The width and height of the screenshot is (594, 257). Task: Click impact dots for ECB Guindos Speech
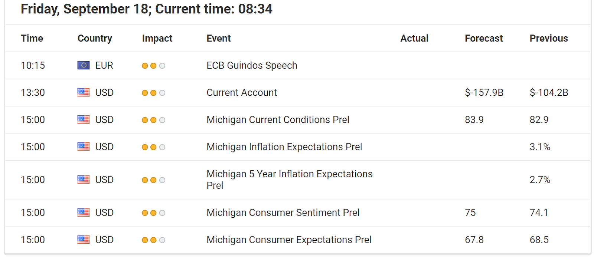point(153,66)
